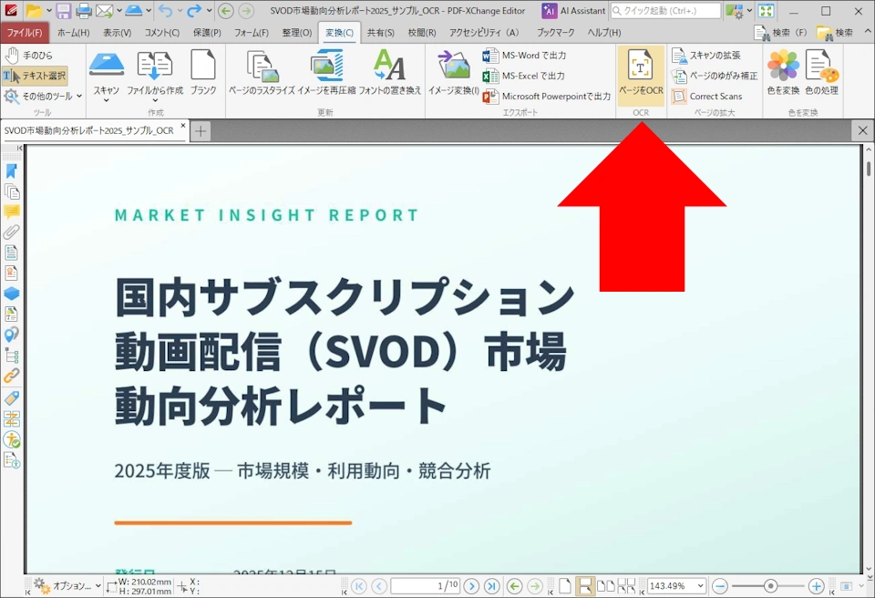The width and height of the screenshot is (875, 598).
Task: Open the 143.49% zoom level combo box
Action: (x=676, y=586)
